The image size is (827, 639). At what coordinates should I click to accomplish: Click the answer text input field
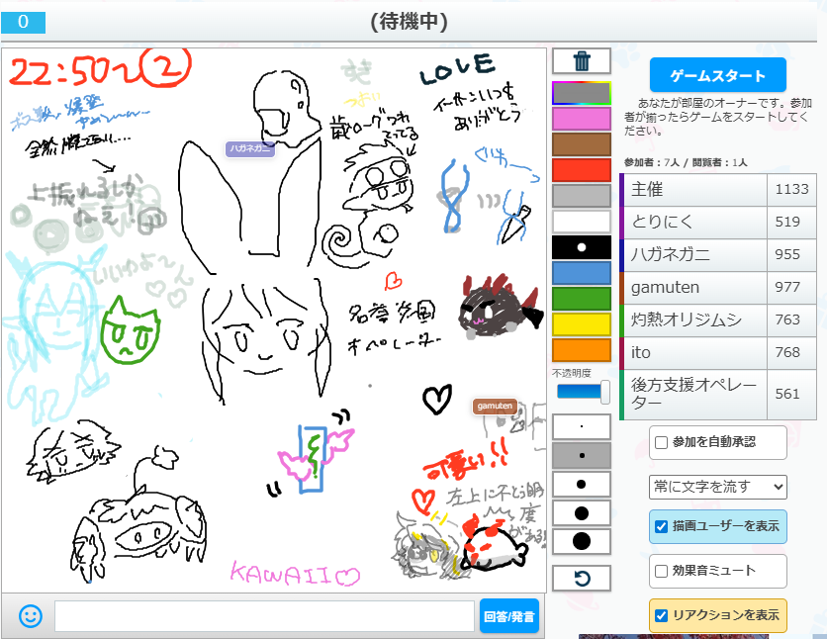coord(264,616)
